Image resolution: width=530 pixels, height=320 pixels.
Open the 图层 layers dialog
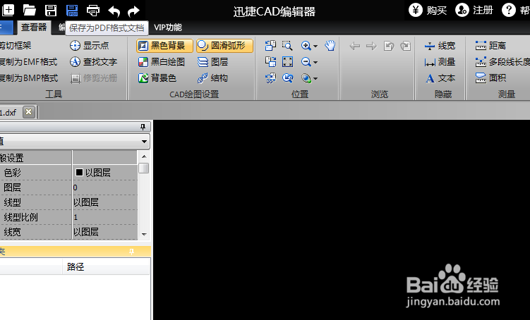click(x=212, y=62)
